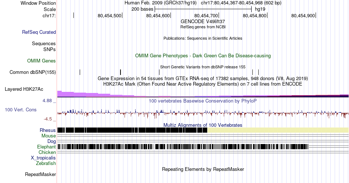Click the chr17: ruler label
Image resolution: width=349 pixels, height=183 pixels.
click(x=49, y=15)
